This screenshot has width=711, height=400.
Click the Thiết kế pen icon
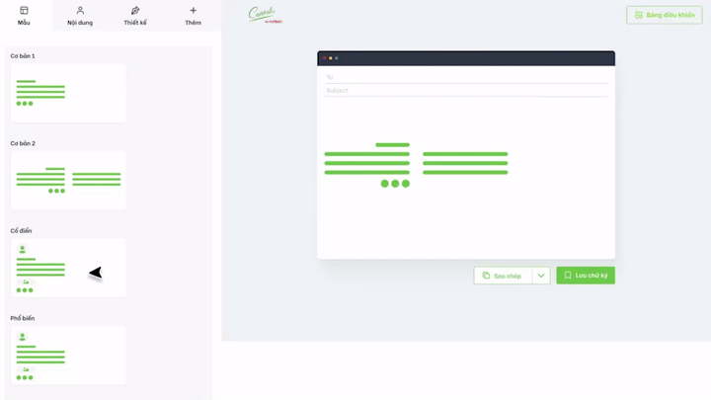click(x=135, y=11)
